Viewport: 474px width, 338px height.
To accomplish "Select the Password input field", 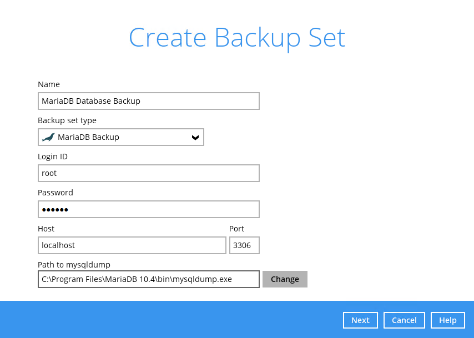I will click(148, 209).
